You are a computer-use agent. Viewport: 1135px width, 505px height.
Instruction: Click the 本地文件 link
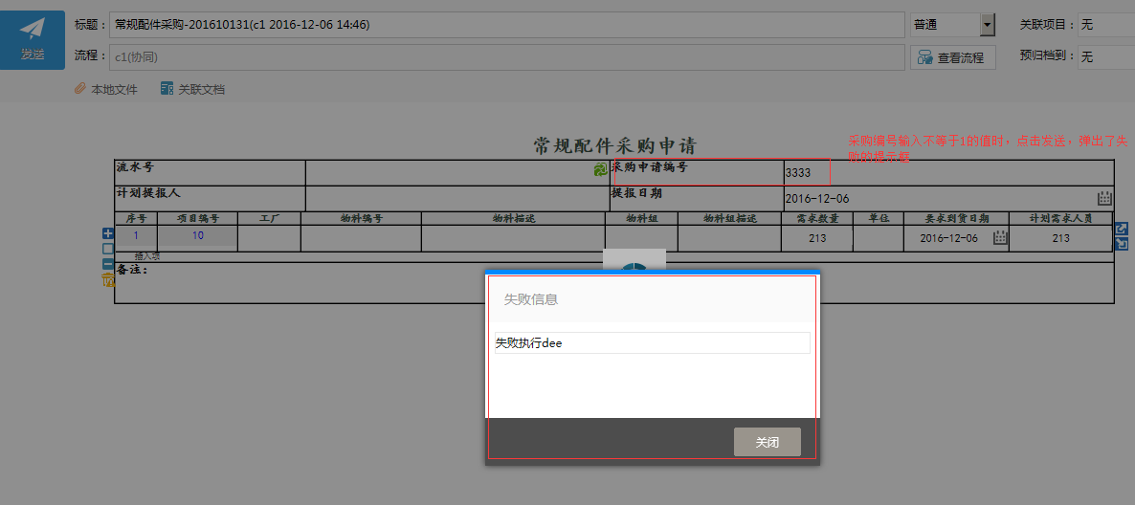[x=114, y=90]
